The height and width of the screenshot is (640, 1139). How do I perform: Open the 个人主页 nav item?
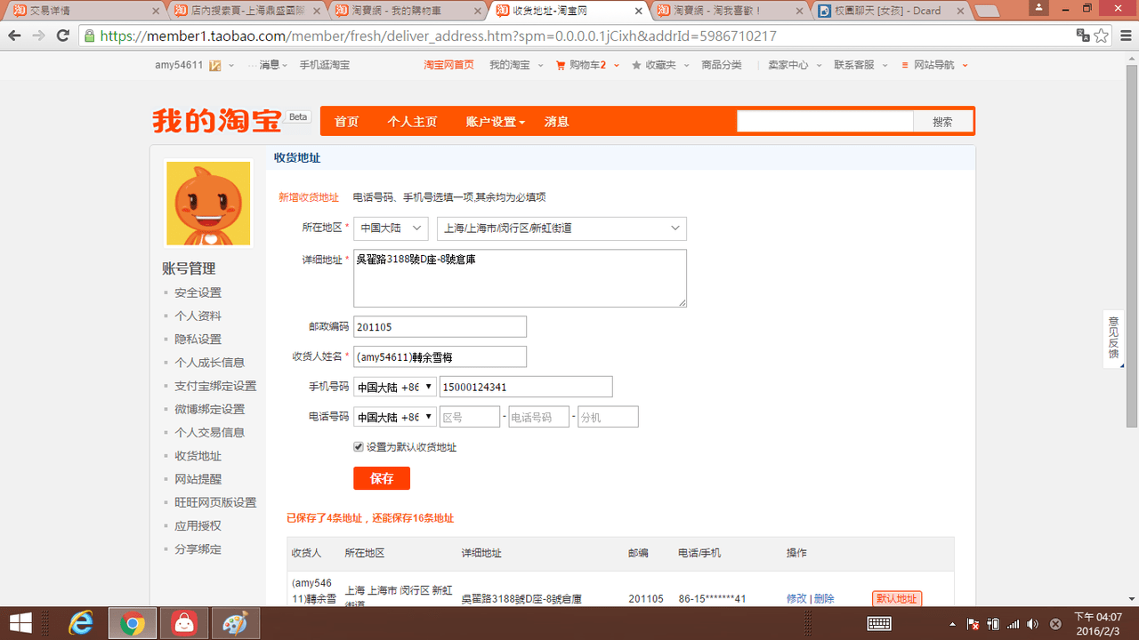click(412, 122)
